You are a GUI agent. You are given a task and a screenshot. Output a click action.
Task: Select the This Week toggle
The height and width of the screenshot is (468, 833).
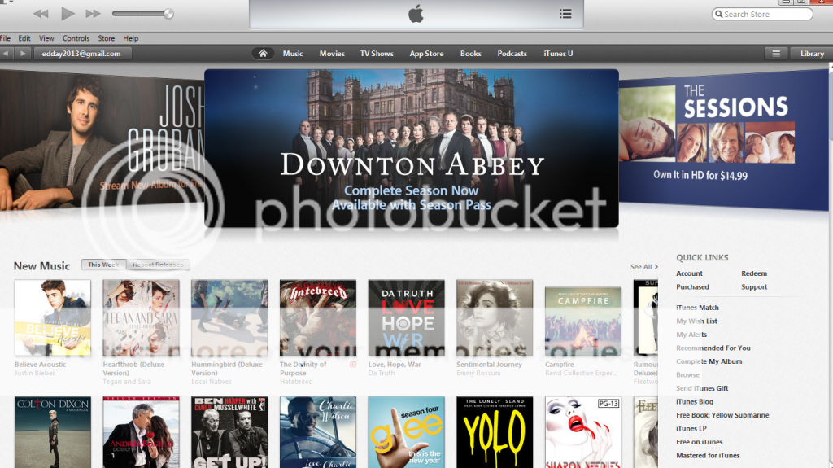point(103,265)
